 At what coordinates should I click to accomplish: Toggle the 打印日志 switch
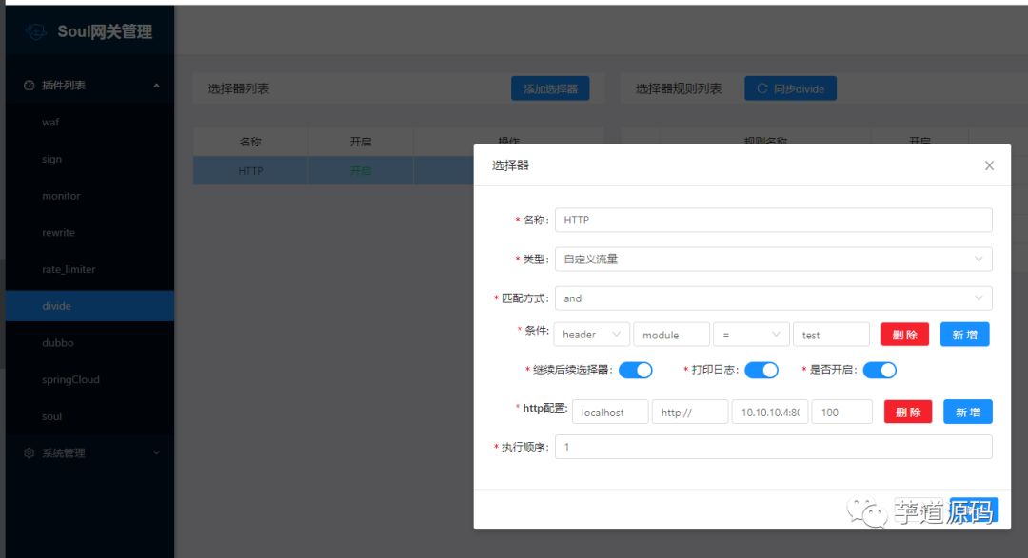coord(761,370)
